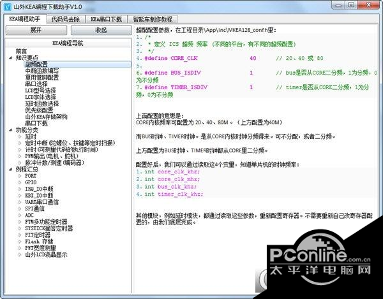Click the 例程汇总 tree label
The height and width of the screenshot is (299, 383).
click(27, 169)
